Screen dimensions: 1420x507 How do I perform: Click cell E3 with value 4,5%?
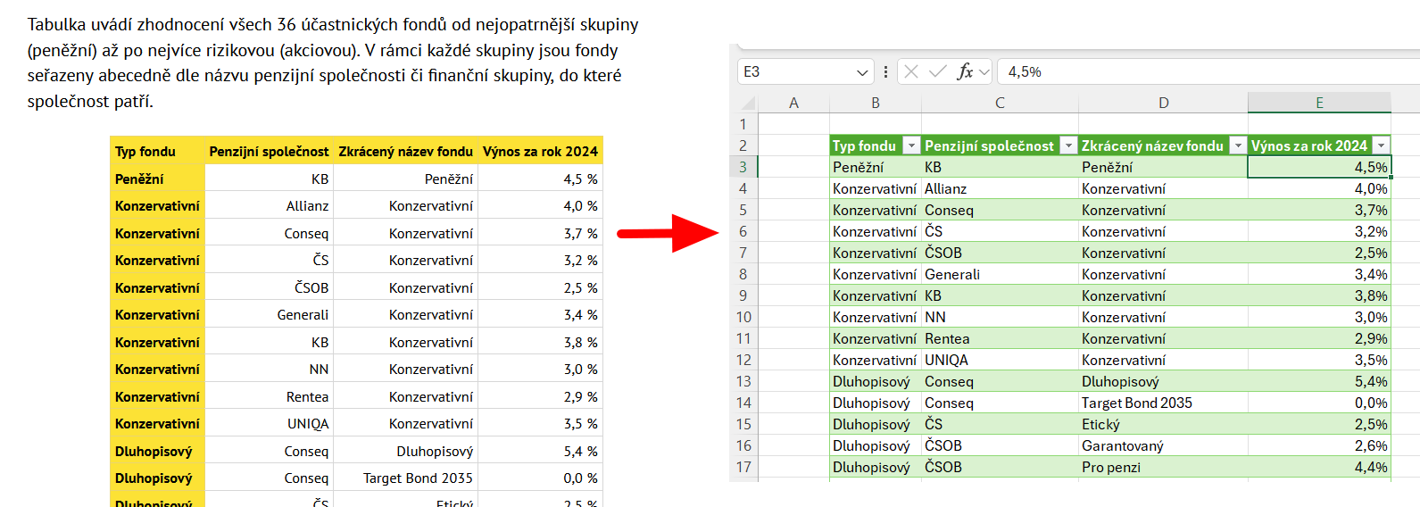click(x=1319, y=167)
